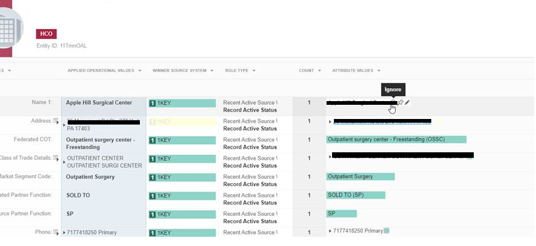Open the Attribute Values column dropdown

coord(379,70)
